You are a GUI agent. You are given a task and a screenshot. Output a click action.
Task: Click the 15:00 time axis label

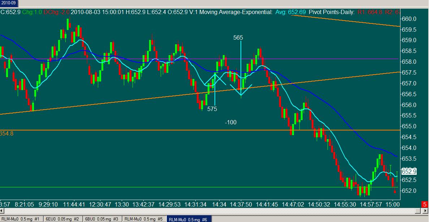[x=392, y=204]
